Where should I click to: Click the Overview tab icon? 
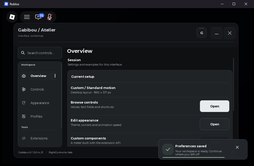24,76
